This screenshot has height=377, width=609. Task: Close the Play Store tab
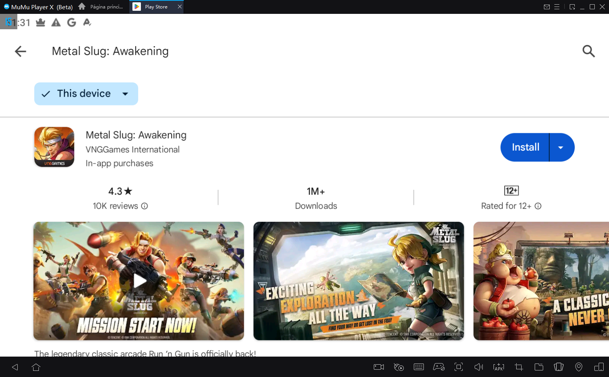pos(179,7)
